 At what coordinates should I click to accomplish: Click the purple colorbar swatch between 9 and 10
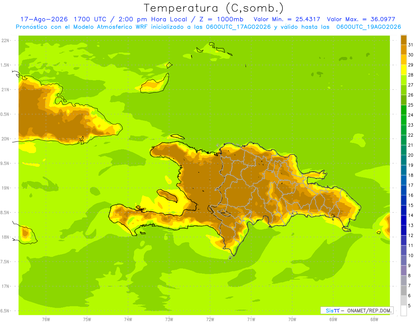pos(403,260)
